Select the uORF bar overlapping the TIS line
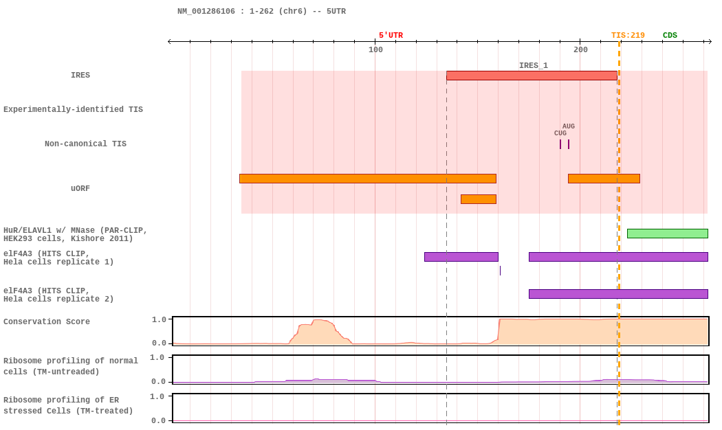This screenshot has height=430, width=722. 604,179
